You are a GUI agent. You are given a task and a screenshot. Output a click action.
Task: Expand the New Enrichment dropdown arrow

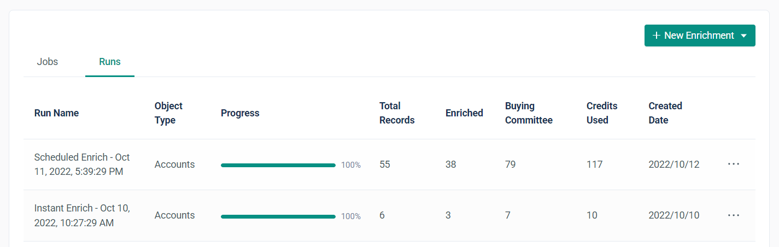[x=743, y=36]
